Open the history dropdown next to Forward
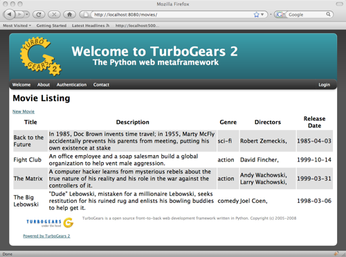Screen dimensions: 346x257 coord(27,15)
